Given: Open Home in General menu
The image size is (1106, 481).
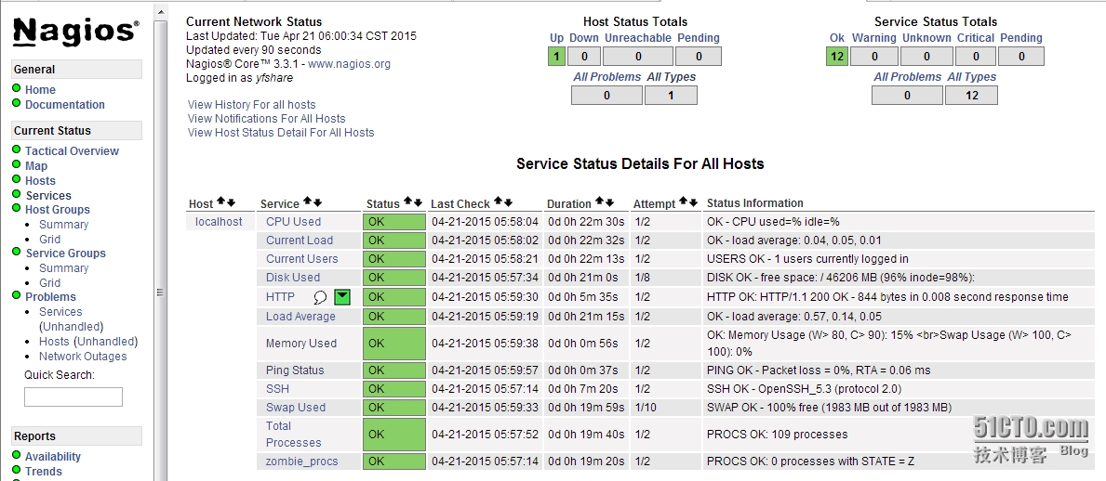Looking at the screenshot, I should (x=40, y=90).
